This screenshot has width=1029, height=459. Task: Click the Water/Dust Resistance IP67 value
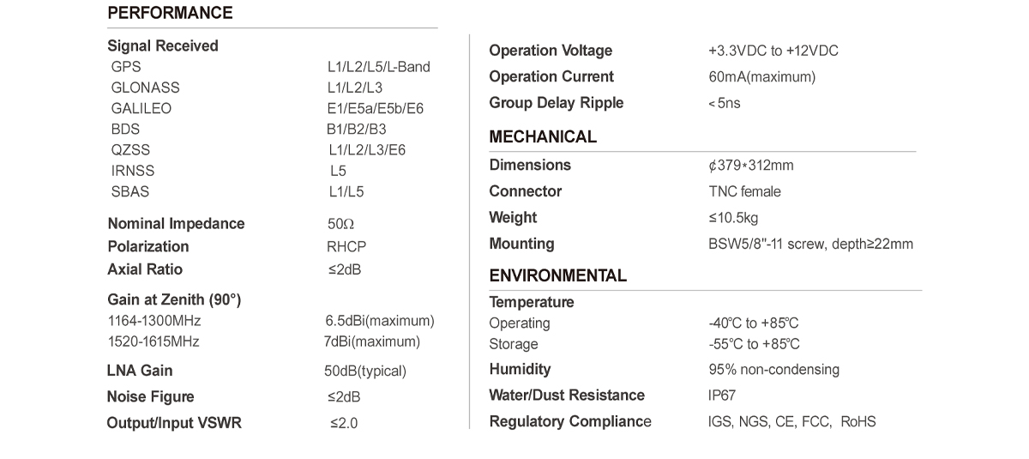[722, 396]
